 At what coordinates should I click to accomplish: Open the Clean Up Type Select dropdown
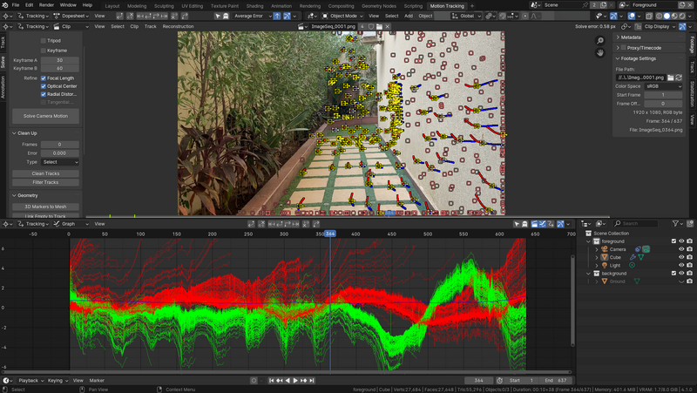click(59, 162)
